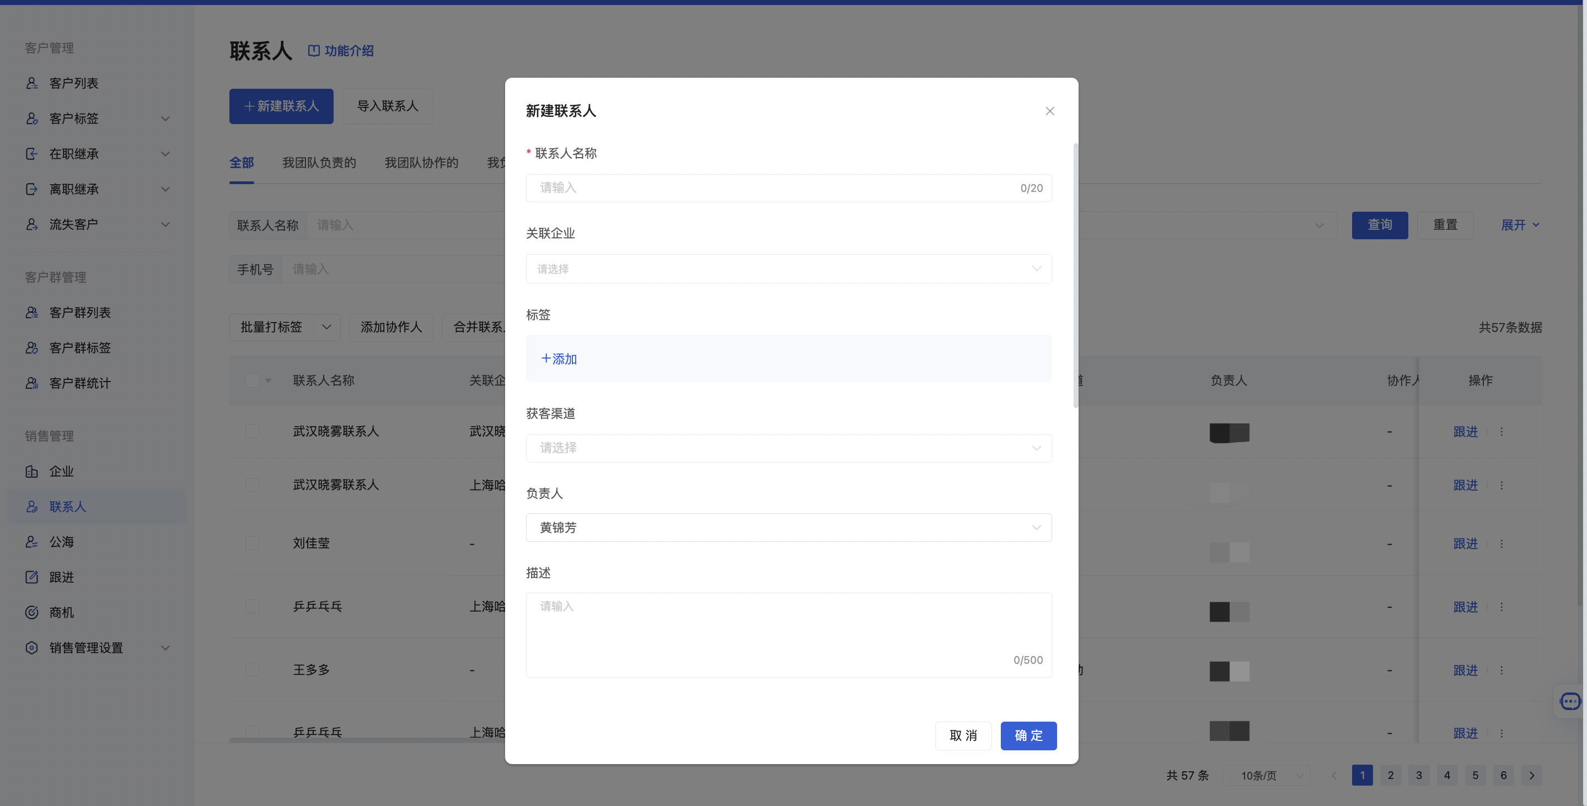Viewport: 1587px width, 806px height.
Task: Open 联系人 in the sidebar menu
Action: pyautogui.click(x=96, y=507)
